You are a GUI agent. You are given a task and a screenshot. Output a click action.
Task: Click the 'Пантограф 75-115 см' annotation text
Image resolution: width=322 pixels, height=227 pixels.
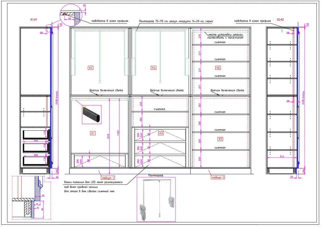[176, 21]
